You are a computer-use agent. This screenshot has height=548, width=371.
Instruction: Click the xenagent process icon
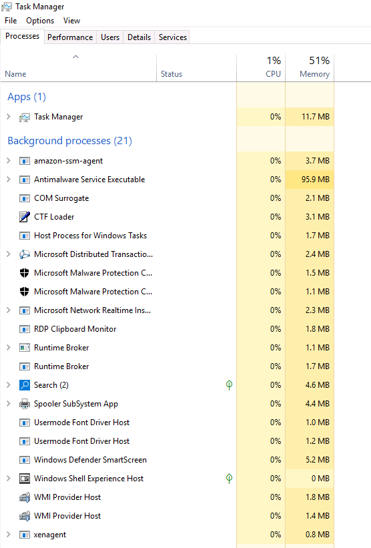[x=25, y=535]
